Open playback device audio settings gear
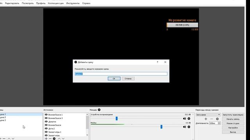Image resolution: width=250 pixels, height=140 pixels. coord(189,119)
